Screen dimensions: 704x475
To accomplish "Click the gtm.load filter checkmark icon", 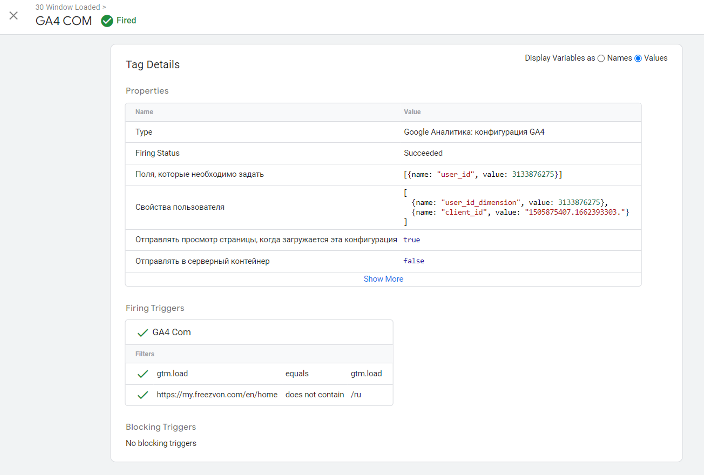I will click(x=142, y=374).
